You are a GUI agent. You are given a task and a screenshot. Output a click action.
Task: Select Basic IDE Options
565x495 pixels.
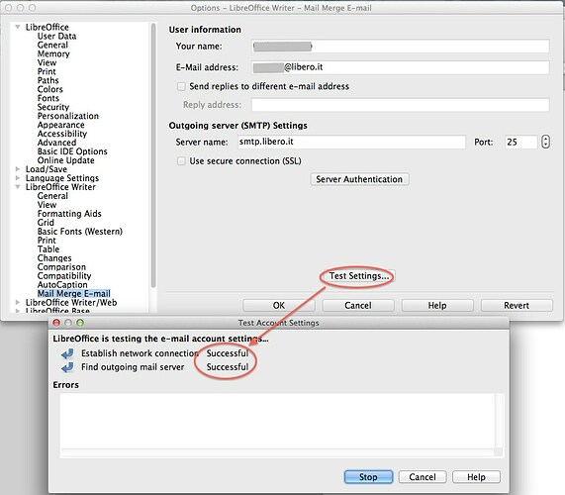click(72, 151)
